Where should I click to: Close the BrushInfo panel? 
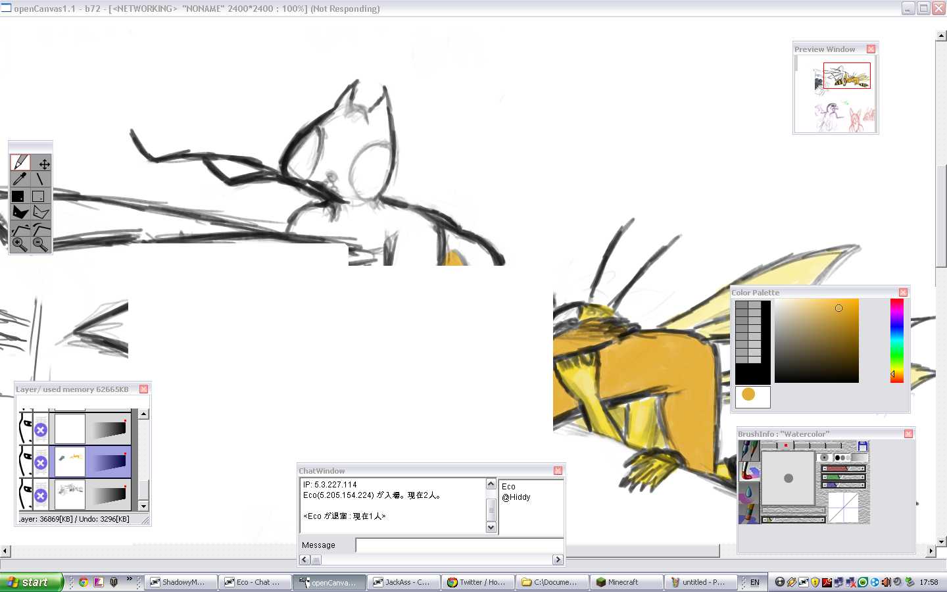pyautogui.click(x=908, y=434)
